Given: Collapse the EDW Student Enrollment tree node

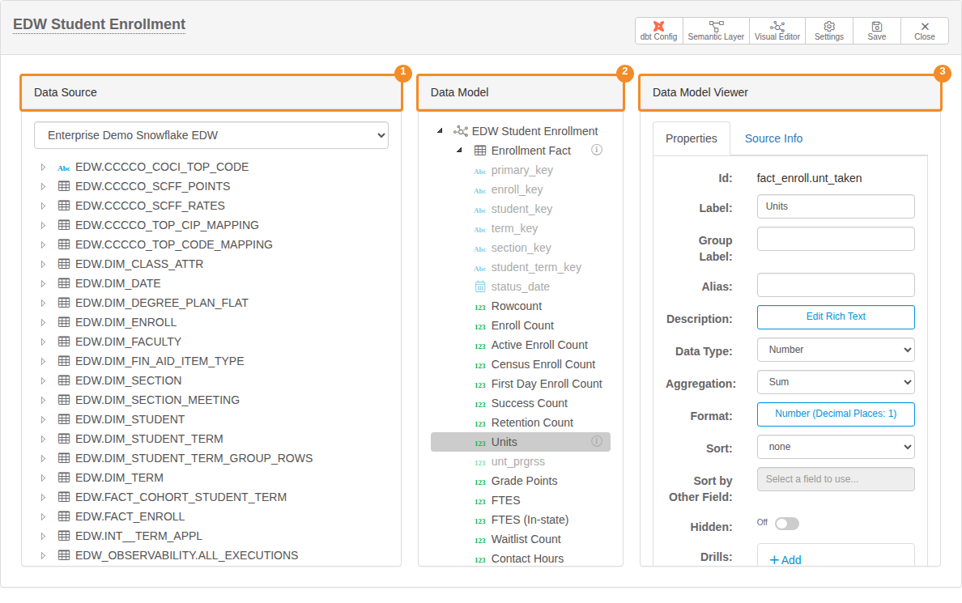Looking at the screenshot, I should 439,130.
